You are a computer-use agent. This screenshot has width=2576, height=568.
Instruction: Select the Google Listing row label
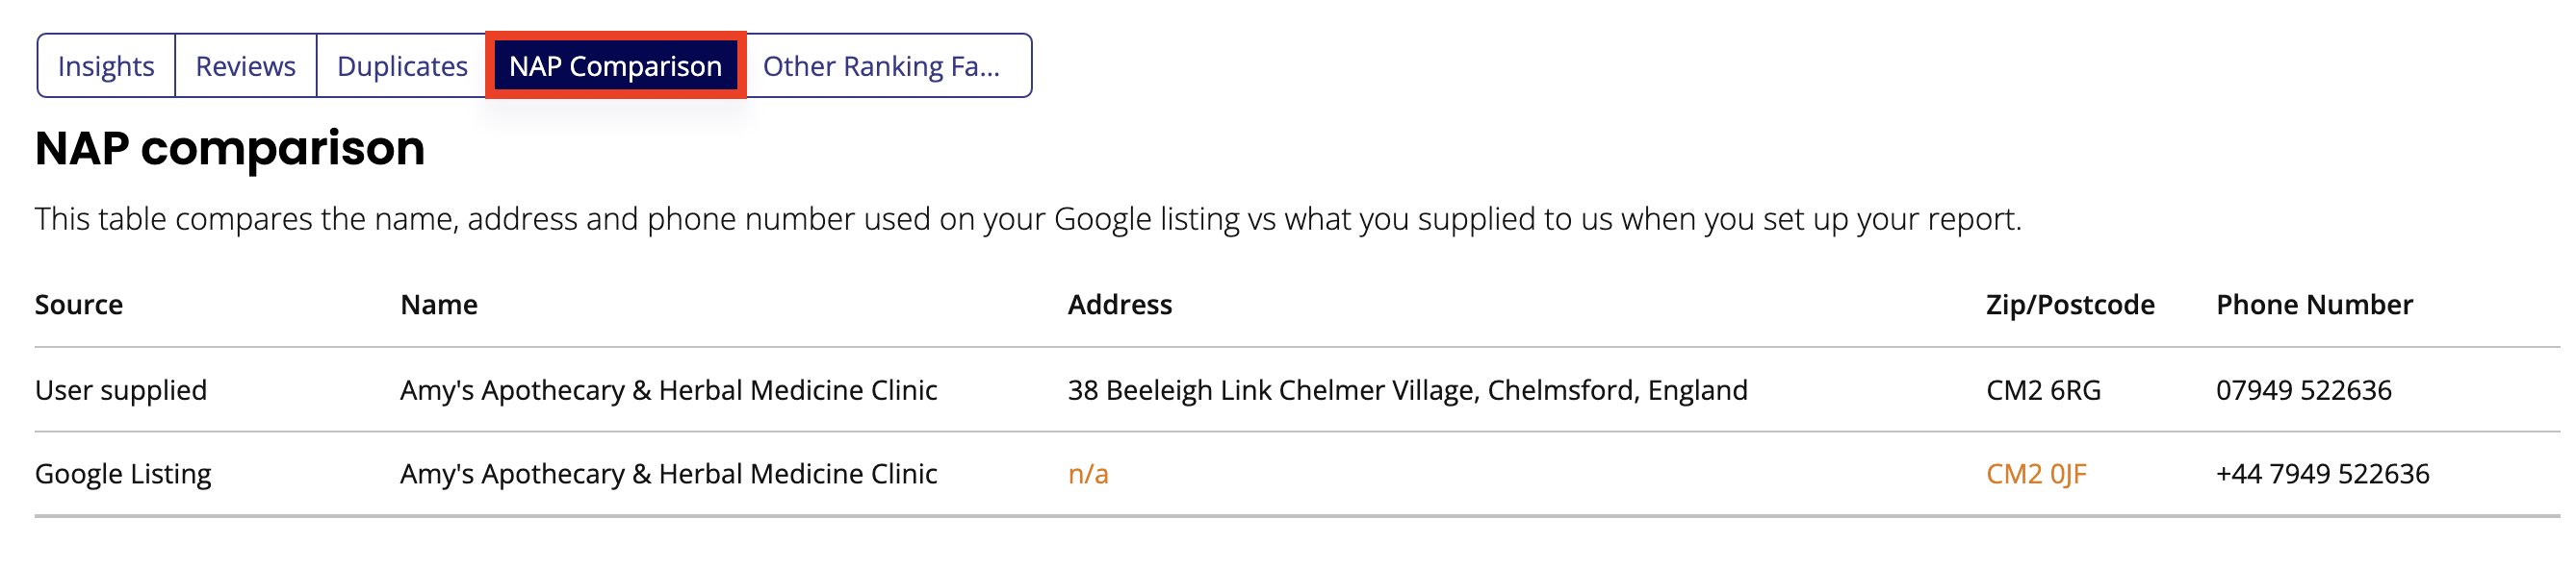(x=123, y=474)
